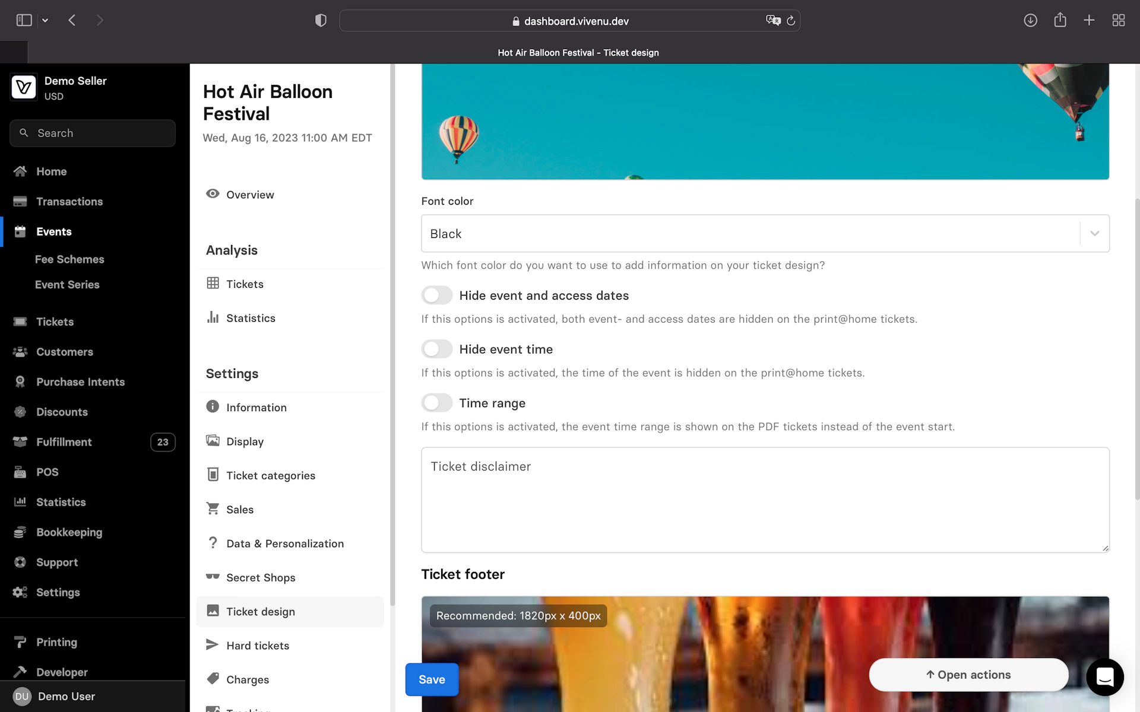Open Ticket categories settings page
Image resolution: width=1140 pixels, height=712 pixels.
coord(271,475)
